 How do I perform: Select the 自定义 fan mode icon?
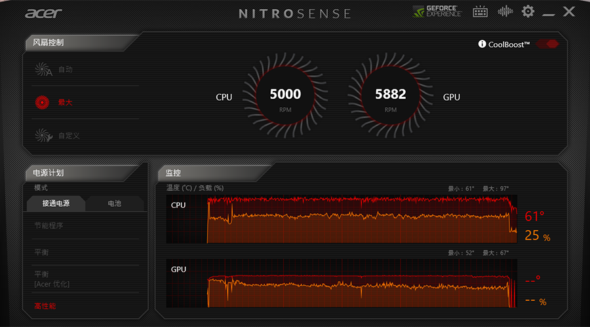[x=43, y=135]
